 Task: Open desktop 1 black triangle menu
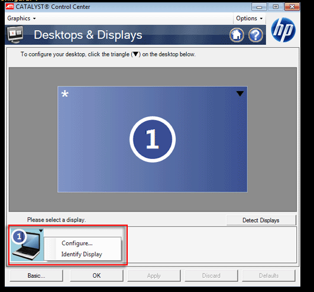[x=240, y=93]
